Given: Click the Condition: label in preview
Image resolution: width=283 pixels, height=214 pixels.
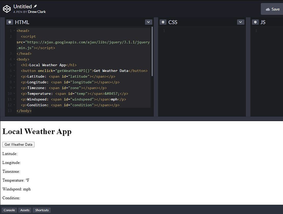Looking at the screenshot, I should (x=11, y=198).
